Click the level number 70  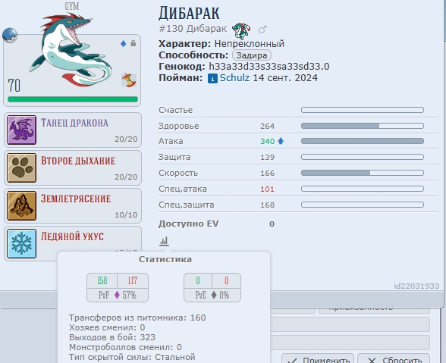pos(14,86)
